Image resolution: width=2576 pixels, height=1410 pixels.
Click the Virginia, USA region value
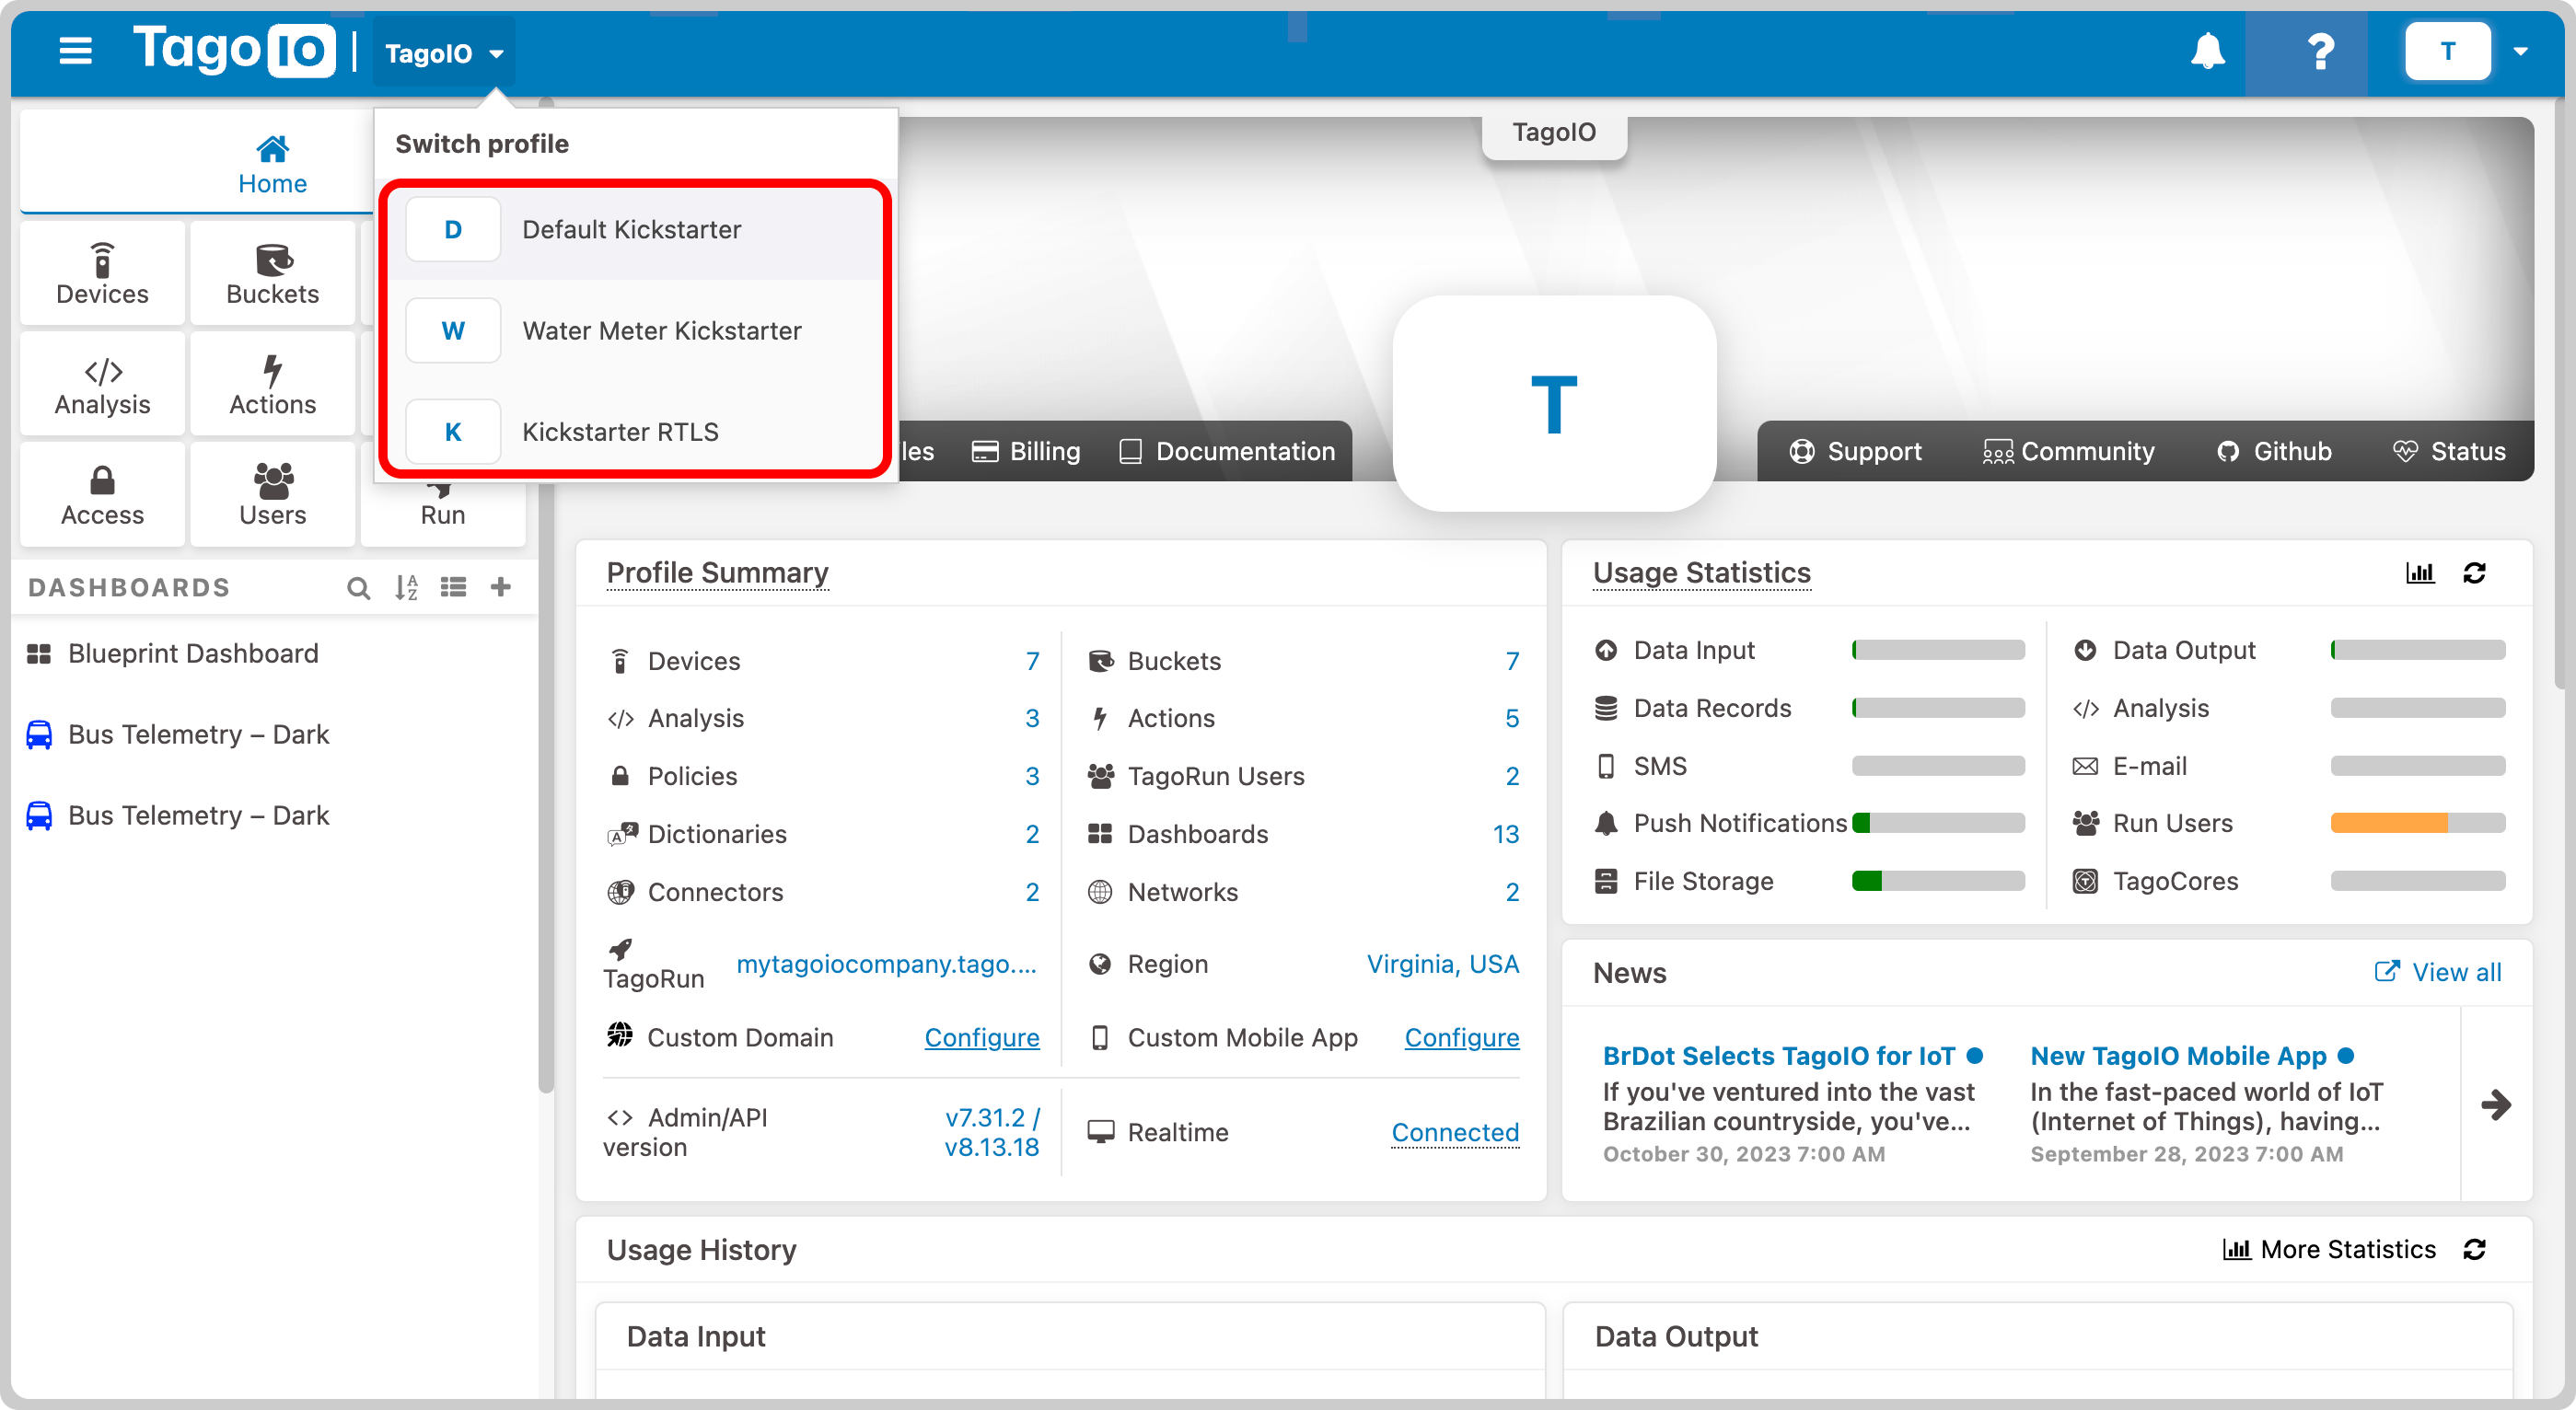[1442, 963]
